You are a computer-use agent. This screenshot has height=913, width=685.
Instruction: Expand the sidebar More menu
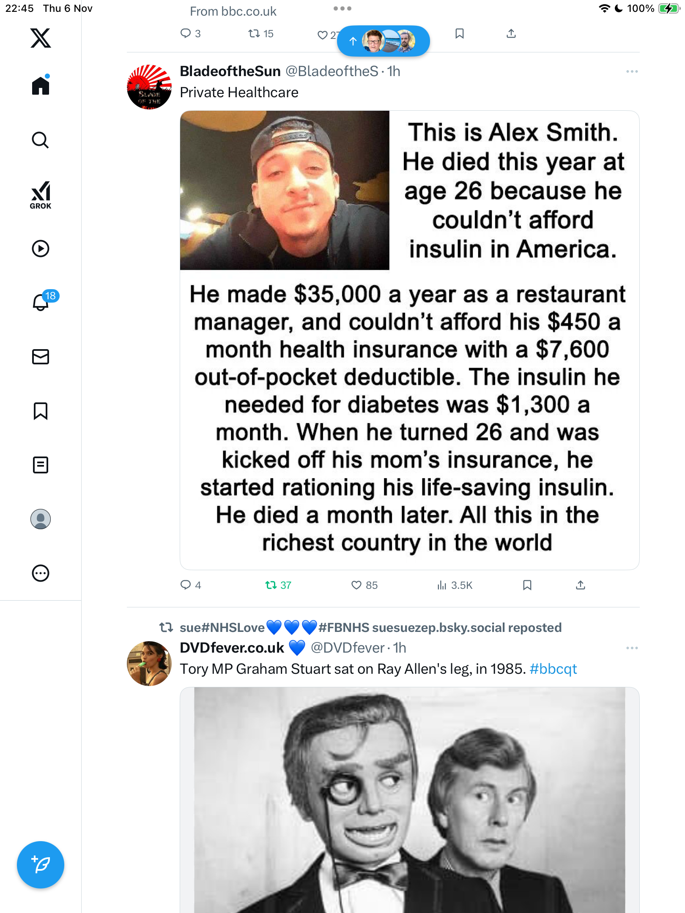41,573
